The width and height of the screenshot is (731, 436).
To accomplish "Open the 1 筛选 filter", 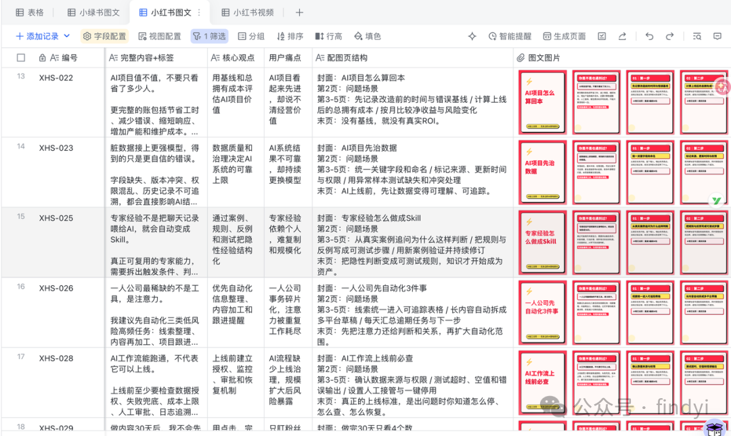I will pyautogui.click(x=210, y=37).
